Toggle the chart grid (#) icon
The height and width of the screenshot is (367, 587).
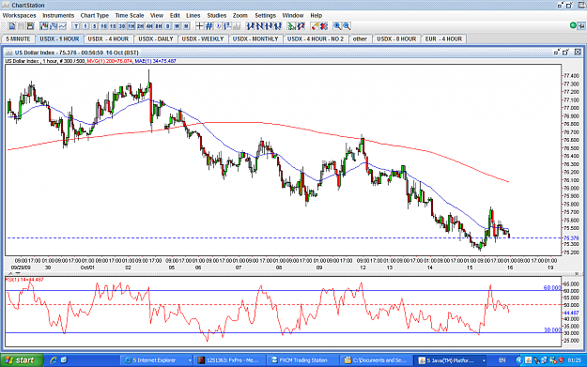tap(209, 26)
